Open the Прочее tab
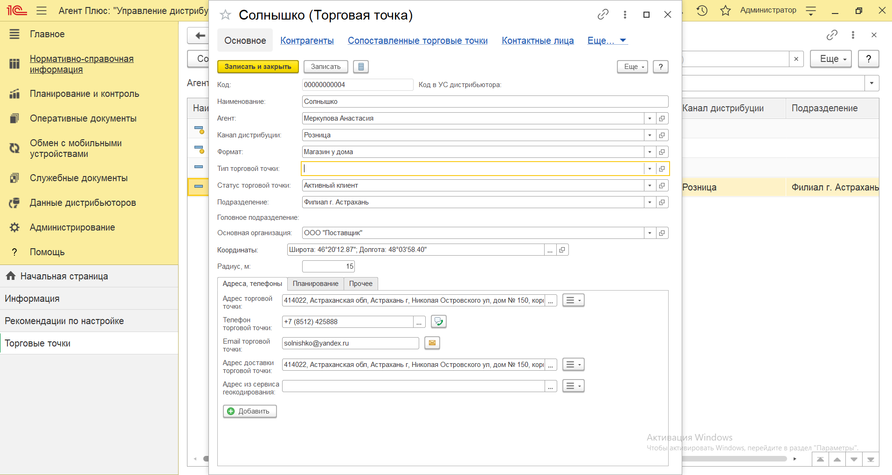This screenshot has height=475, width=892. (360, 284)
